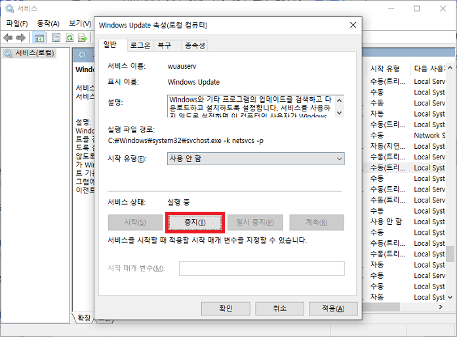Screen dimensions: 457x337
Task: Open the 동작(A) menu
Action: (x=48, y=24)
